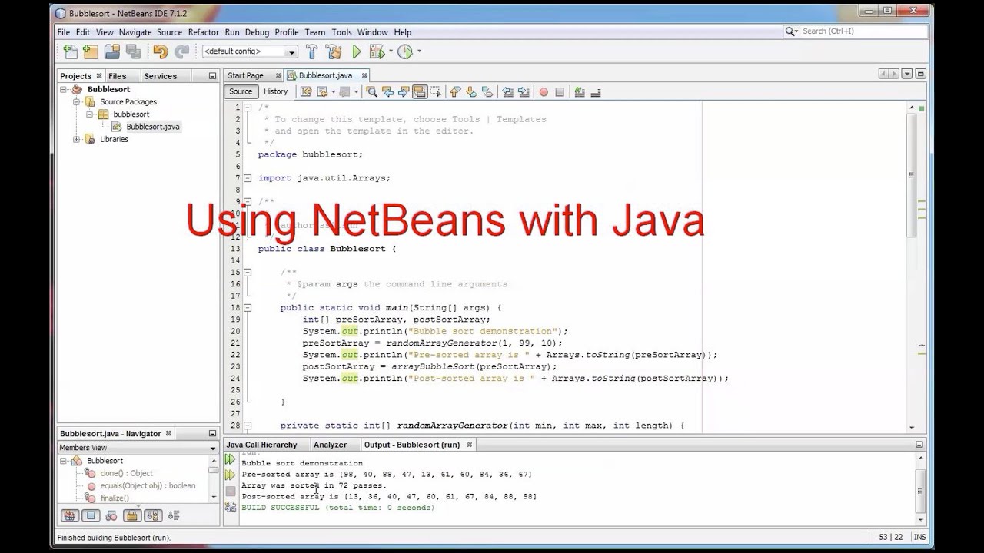Viewport: 984px width, 553px height.
Task: Click the editor vertical scrollbar thumb
Action: pos(912,175)
